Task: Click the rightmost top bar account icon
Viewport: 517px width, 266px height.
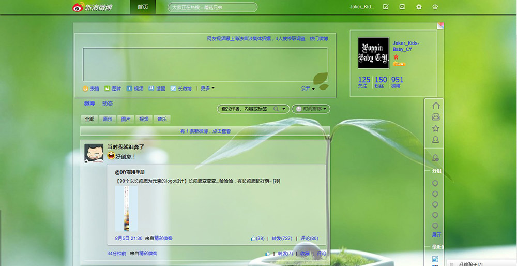Action: pos(435,7)
